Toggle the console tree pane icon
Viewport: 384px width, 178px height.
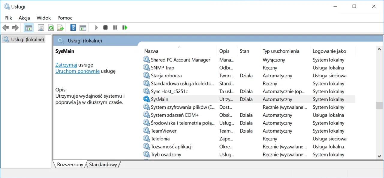coord(28,27)
